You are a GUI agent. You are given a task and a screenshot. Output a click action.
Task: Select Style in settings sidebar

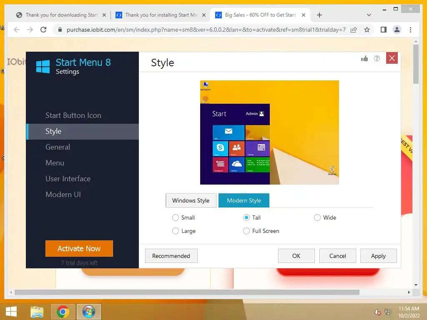point(83,131)
